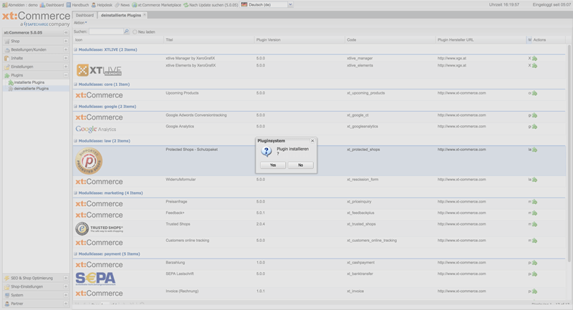The height and width of the screenshot is (310, 573).
Task: Open the Deutsch (de) language dropdown
Action: coord(289,5)
